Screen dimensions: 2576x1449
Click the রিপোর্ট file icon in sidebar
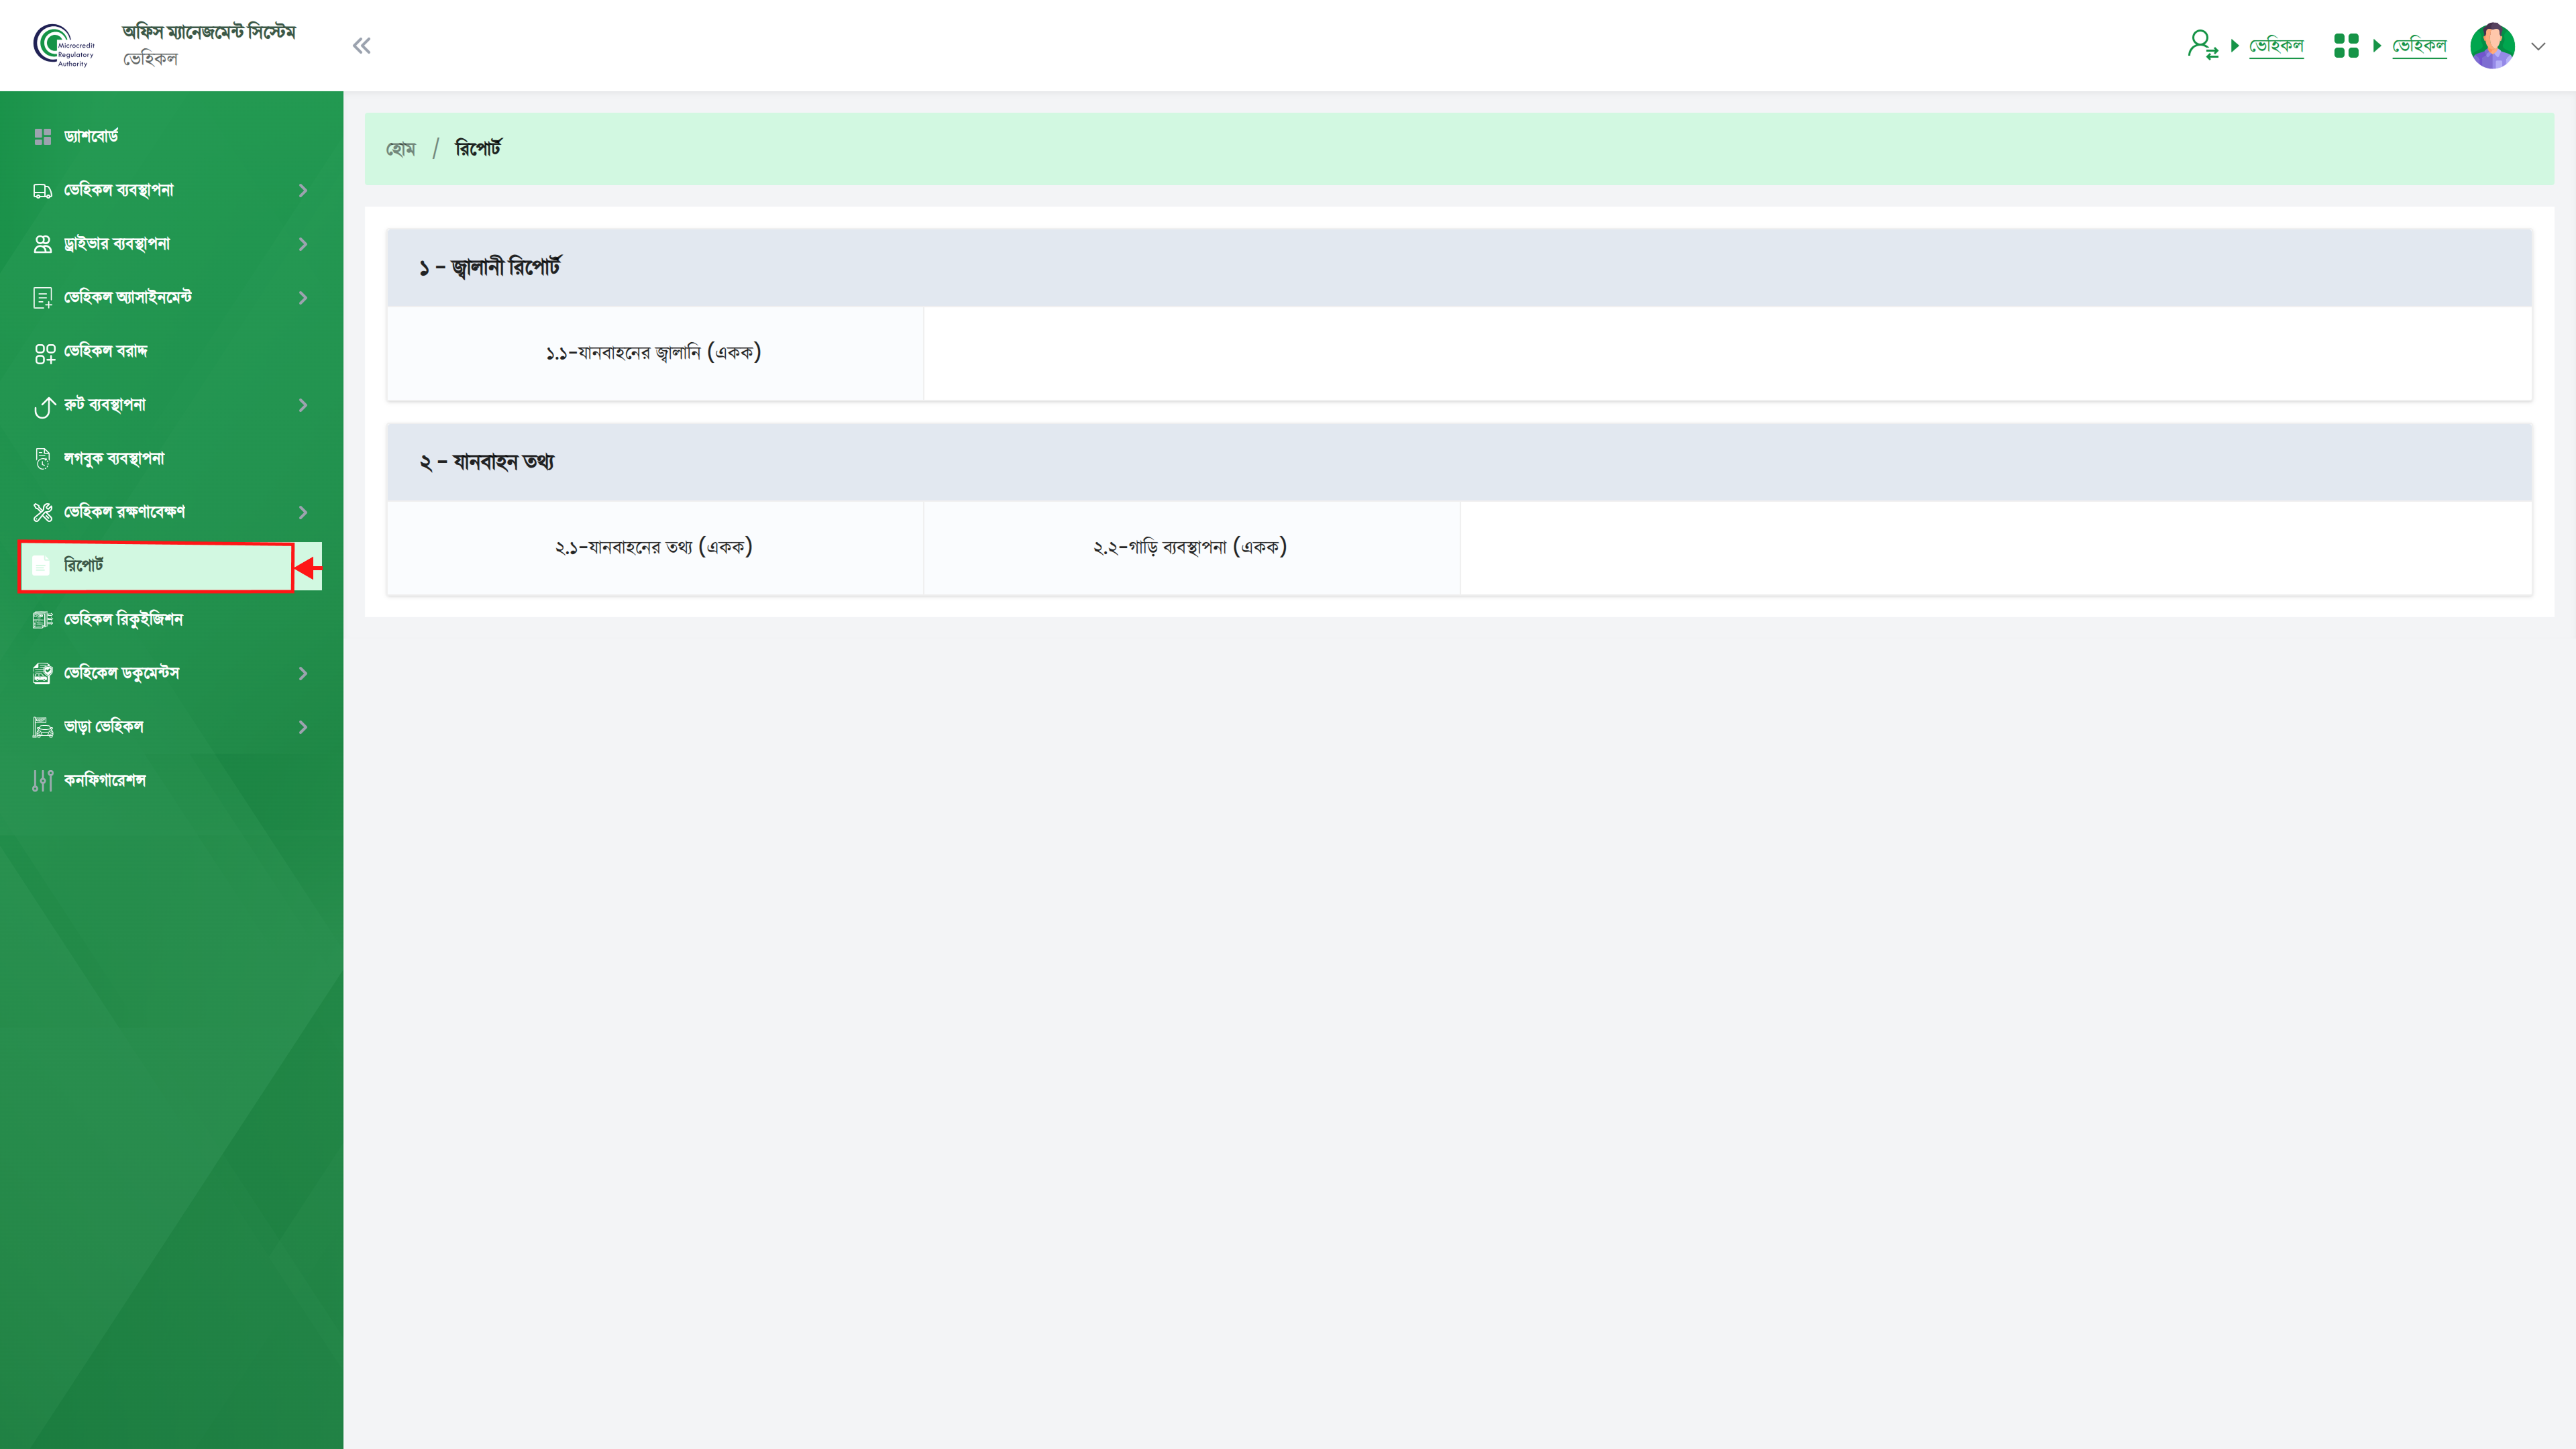coord(41,566)
